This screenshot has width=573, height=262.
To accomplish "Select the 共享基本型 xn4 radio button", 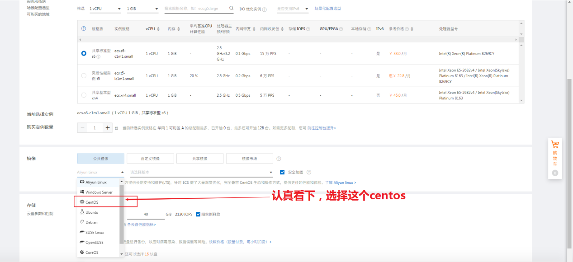I will pyautogui.click(x=84, y=95).
